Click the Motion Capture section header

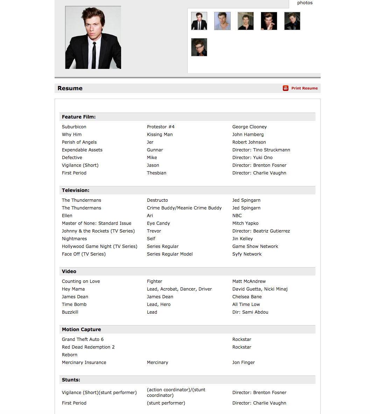tap(81, 329)
